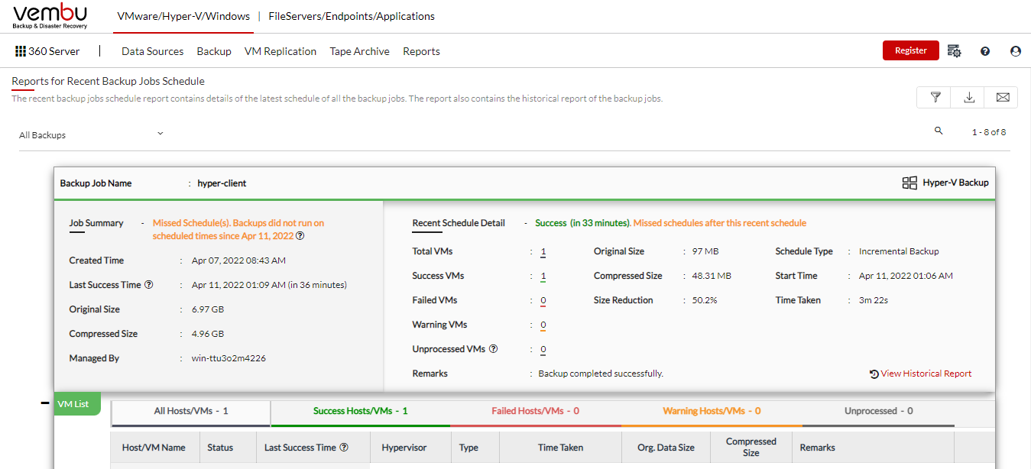This screenshot has width=1031, height=469.
Task: Click help icon beside Last Success Time label
Action: pyautogui.click(x=149, y=285)
